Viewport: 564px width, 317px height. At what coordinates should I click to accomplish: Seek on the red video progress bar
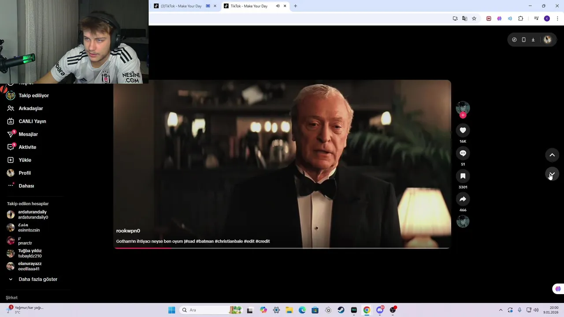click(x=282, y=248)
